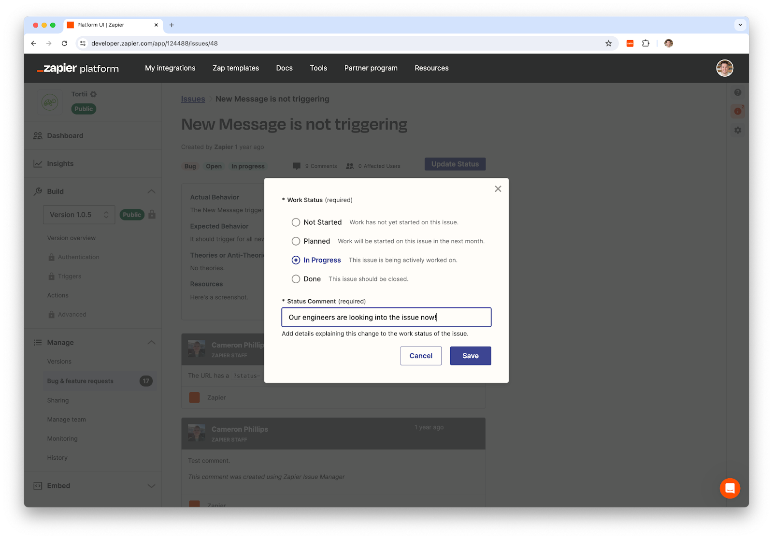Click the Tortii settings gear icon

click(94, 94)
